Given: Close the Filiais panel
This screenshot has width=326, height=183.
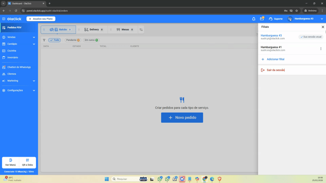Looking at the screenshot, I should pyautogui.click(x=323, y=27).
